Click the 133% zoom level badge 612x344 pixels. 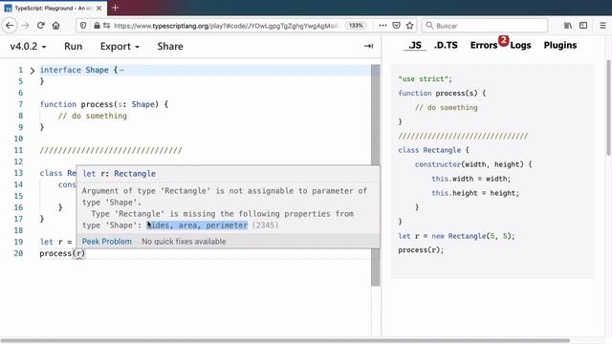coord(356,26)
